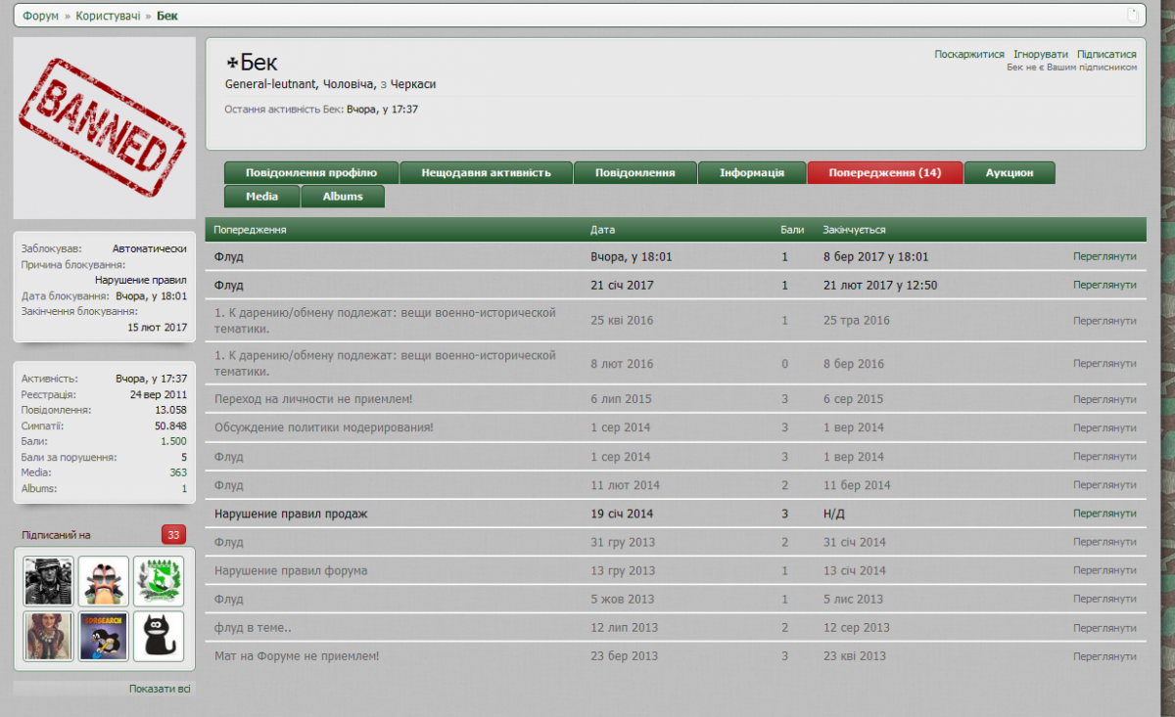Click Переглянути for the 19 січ 2014 warning
This screenshot has width=1175, height=717.
coord(1104,514)
